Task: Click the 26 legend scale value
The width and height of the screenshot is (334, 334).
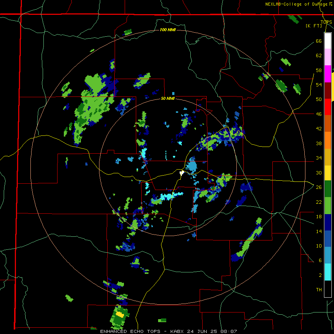Action: coord(319,187)
